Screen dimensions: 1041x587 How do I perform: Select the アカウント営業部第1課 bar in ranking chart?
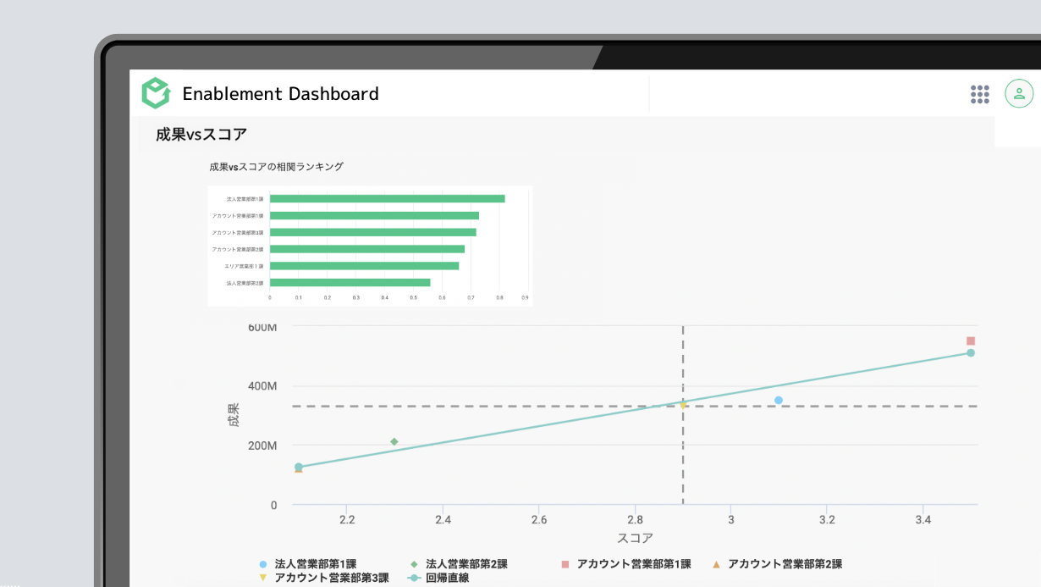coord(375,216)
